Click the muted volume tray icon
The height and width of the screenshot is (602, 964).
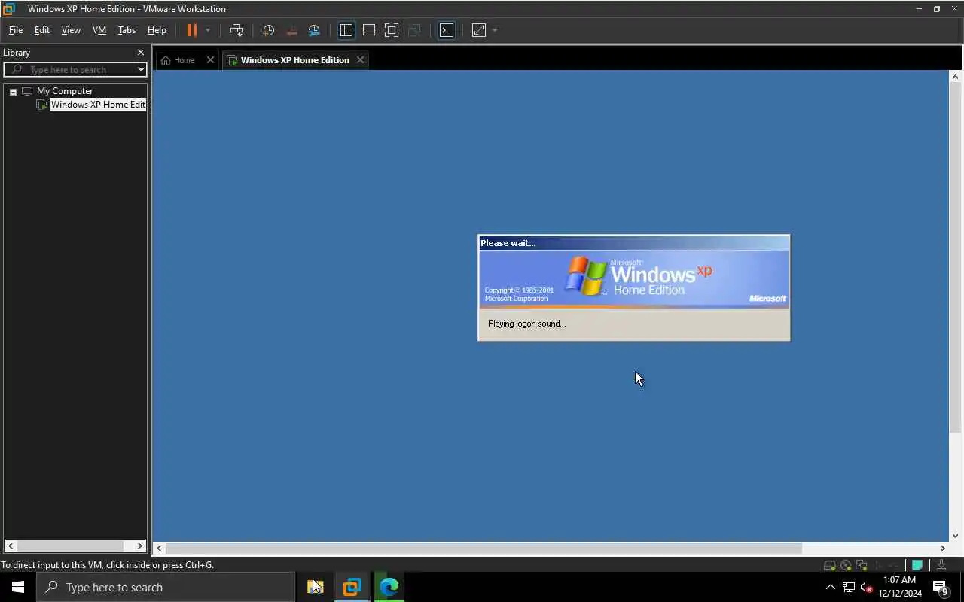coord(867,588)
